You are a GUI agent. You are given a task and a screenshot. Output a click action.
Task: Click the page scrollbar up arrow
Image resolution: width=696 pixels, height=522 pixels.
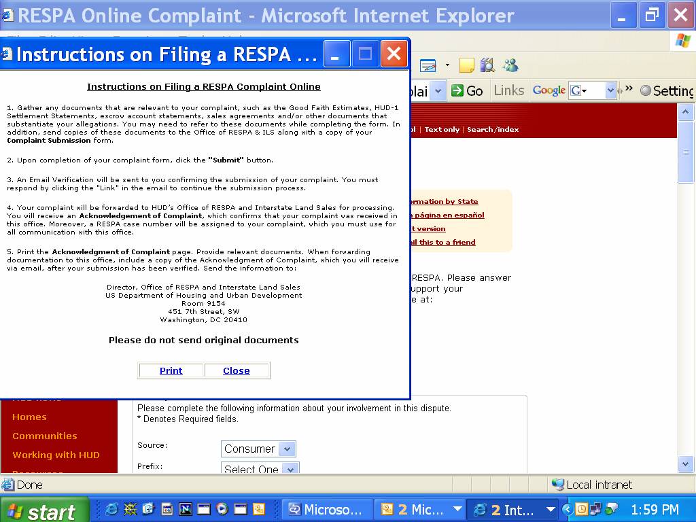tap(685, 112)
